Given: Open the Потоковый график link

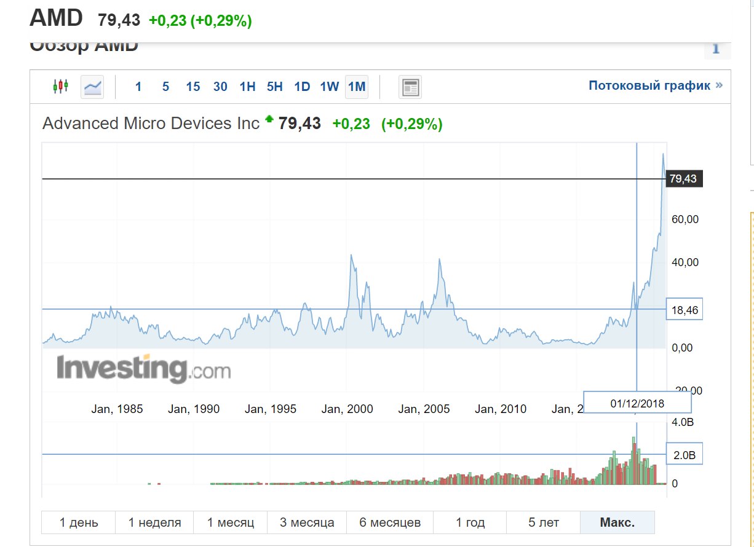Looking at the screenshot, I should pos(656,85).
